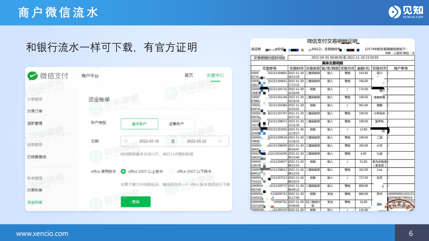Viewport: 429px width, 241px height.
Task: Click start date 2022-05-16
Action: 149,141
